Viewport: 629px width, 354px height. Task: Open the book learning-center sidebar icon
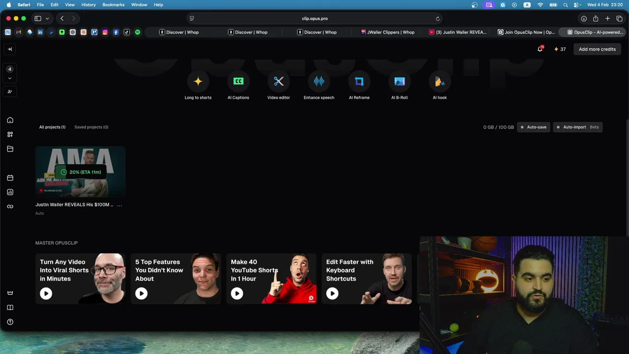point(10,307)
